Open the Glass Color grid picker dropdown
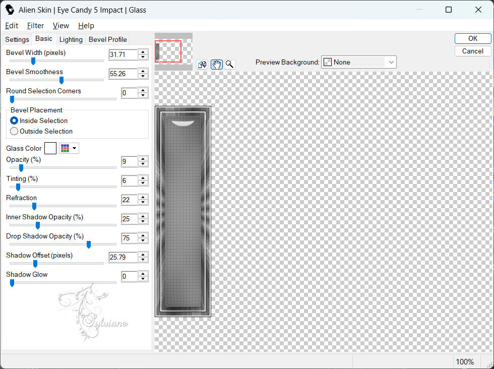The width and height of the screenshot is (494, 369). coord(69,148)
